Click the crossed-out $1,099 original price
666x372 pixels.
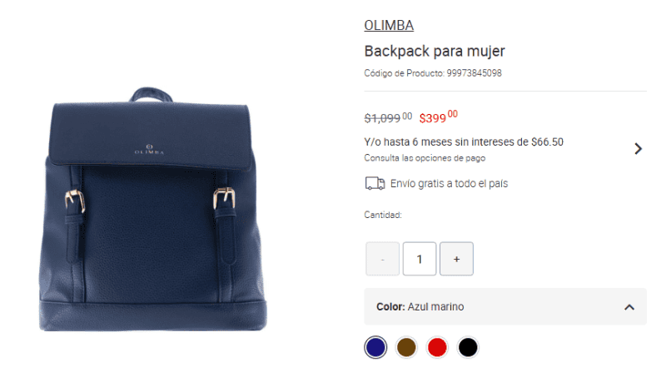coord(388,117)
